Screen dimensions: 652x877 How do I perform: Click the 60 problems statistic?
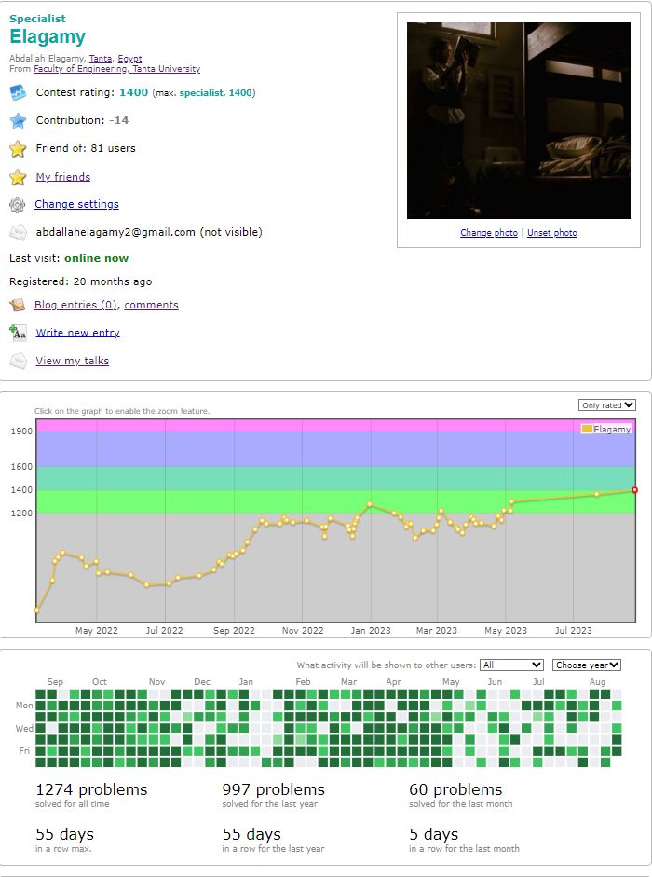tap(461, 795)
